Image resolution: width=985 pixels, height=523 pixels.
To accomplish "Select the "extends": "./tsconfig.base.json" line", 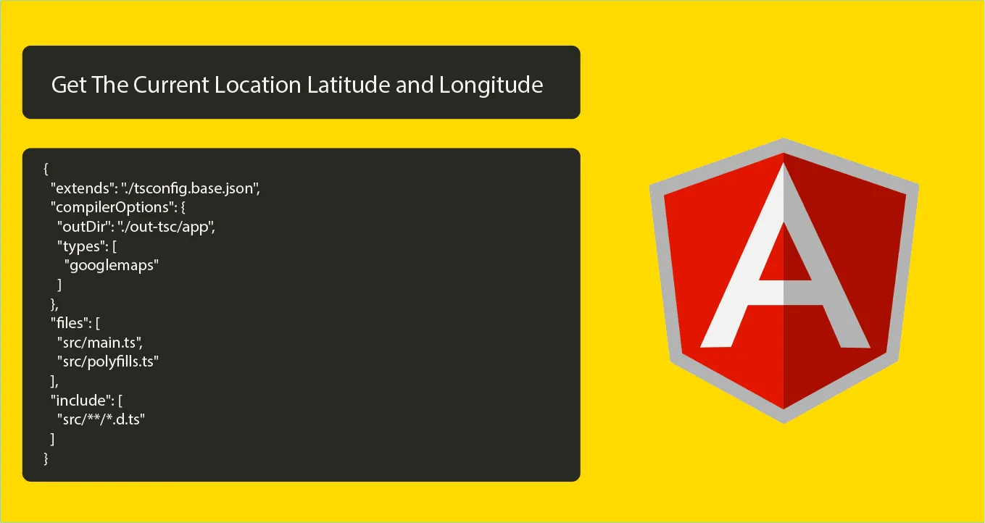I will 155,188.
